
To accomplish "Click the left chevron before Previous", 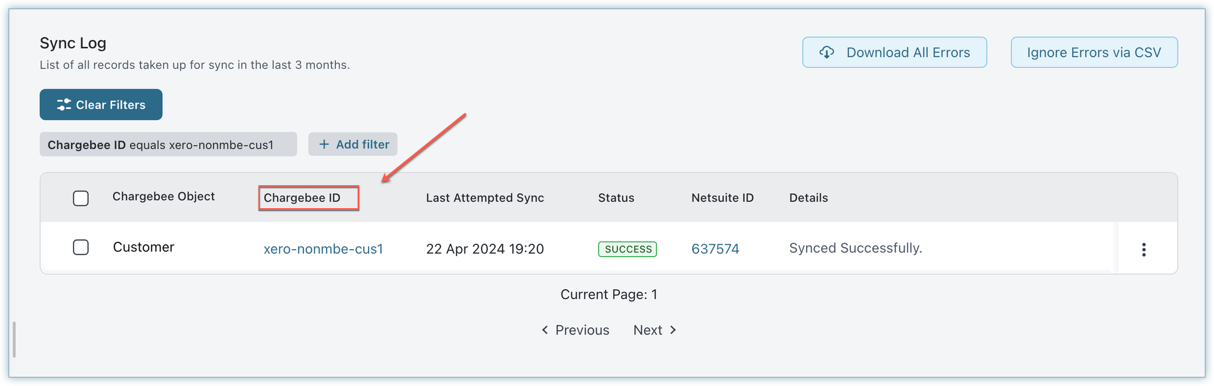I will pyautogui.click(x=545, y=330).
